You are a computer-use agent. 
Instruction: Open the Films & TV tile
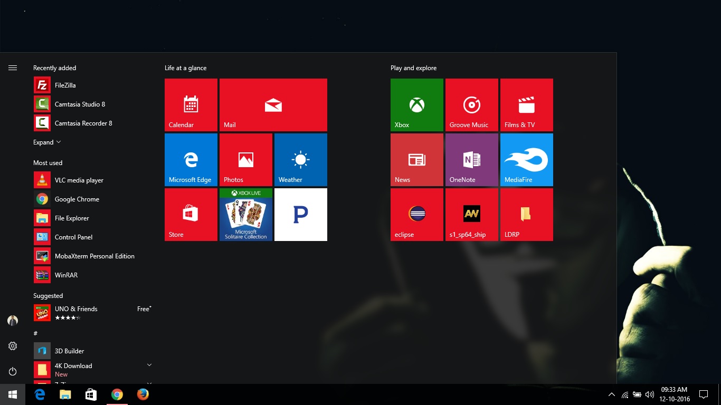527,105
